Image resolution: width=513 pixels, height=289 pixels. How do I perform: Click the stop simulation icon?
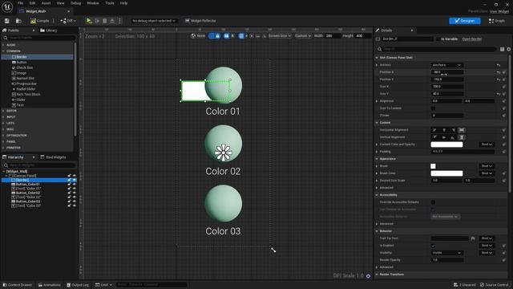(x=105, y=21)
